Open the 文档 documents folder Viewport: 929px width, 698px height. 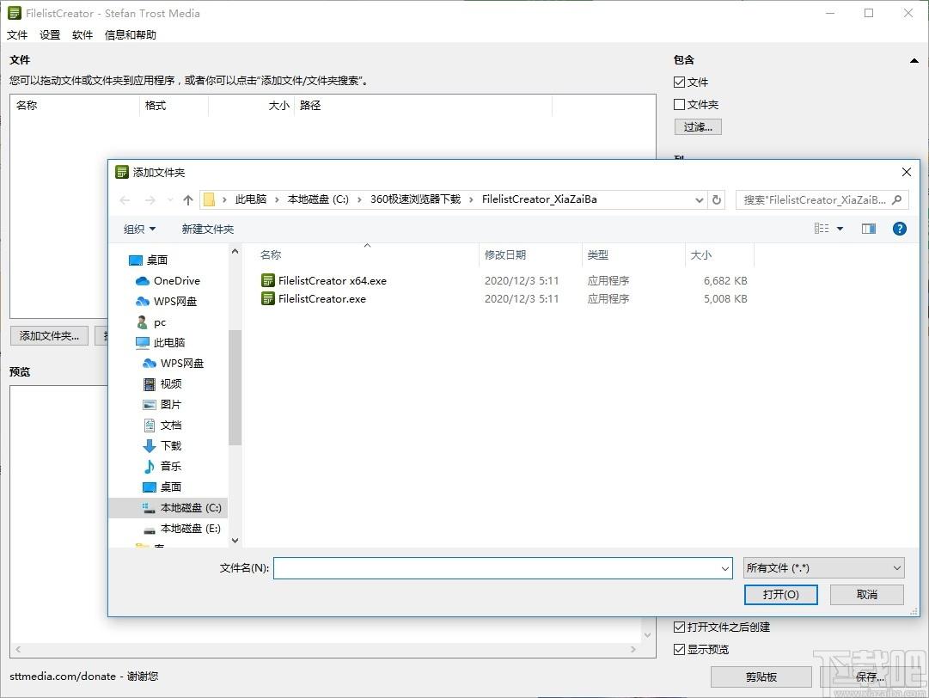[162, 426]
